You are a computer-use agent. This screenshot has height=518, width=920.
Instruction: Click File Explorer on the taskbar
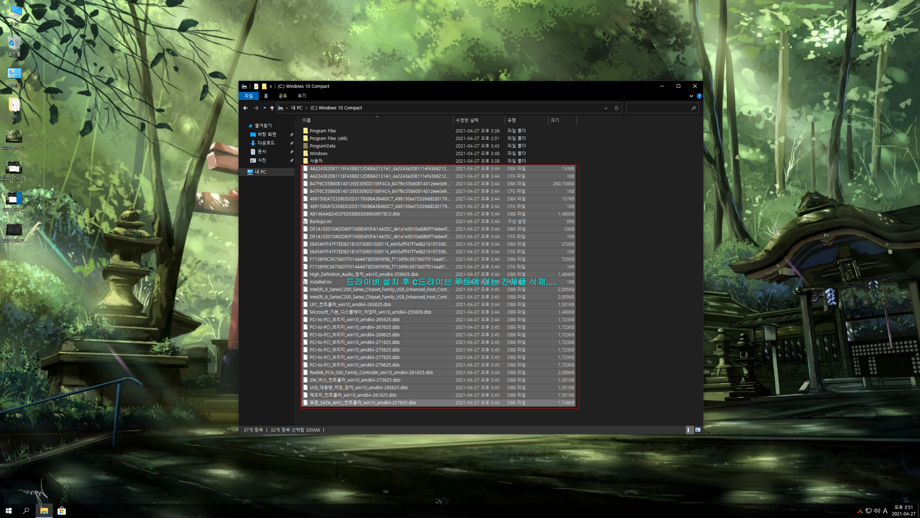[x=44, y=511]
